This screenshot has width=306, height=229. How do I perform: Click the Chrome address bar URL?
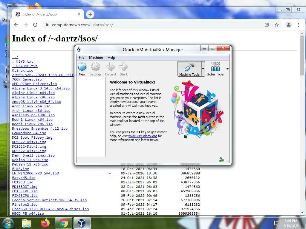click(82, 25)
